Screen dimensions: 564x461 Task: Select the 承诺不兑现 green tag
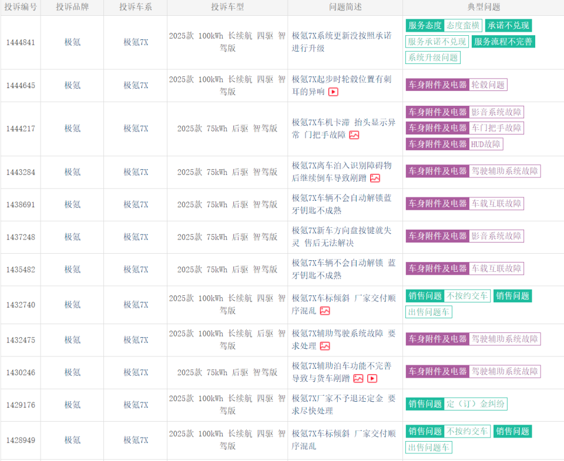click(508, 25)
